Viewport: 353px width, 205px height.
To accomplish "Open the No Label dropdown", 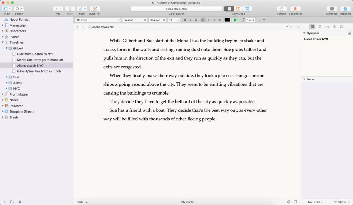I will (315, 202).
